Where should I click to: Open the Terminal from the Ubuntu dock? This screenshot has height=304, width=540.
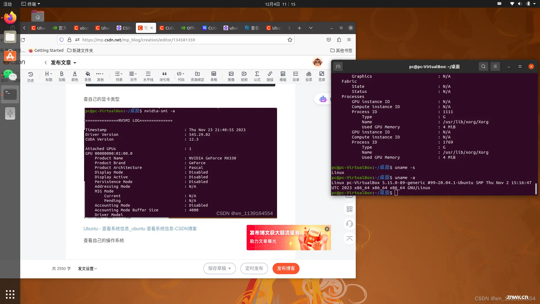[10, 94]
